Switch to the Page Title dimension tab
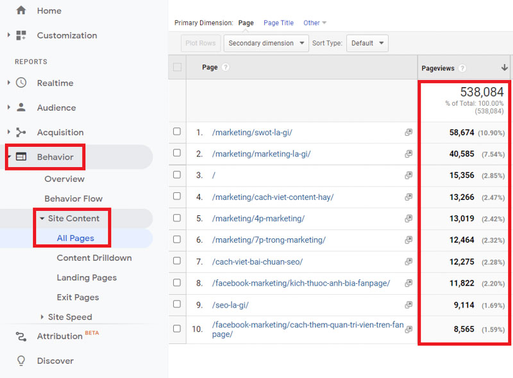513x378 pixels. click(x=278, y=22)
